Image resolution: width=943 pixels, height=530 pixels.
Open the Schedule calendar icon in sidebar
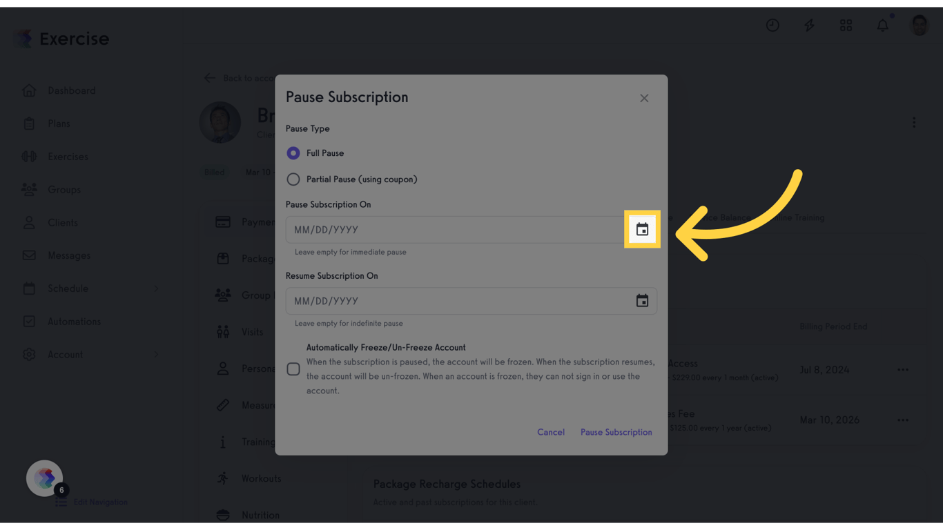click(x=29, y=288)
